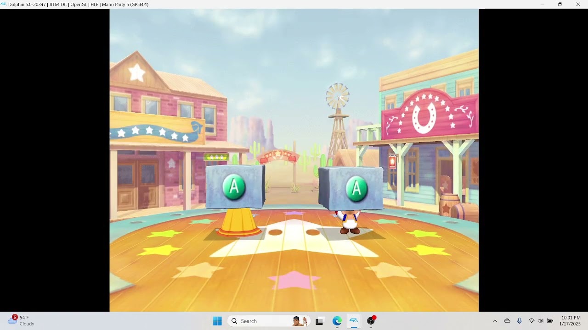
Task: Open the Wi-Fi network settings icon
Action: point(531,321)
